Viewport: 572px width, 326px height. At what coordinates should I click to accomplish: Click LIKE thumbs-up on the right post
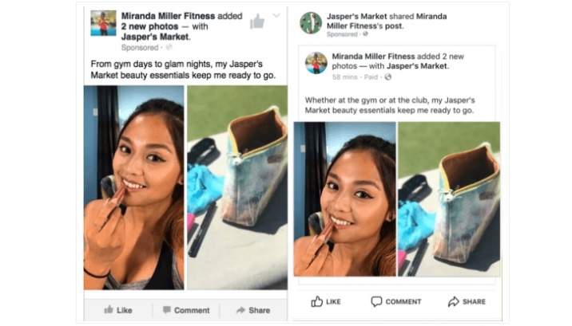click(x=326, y=301)
